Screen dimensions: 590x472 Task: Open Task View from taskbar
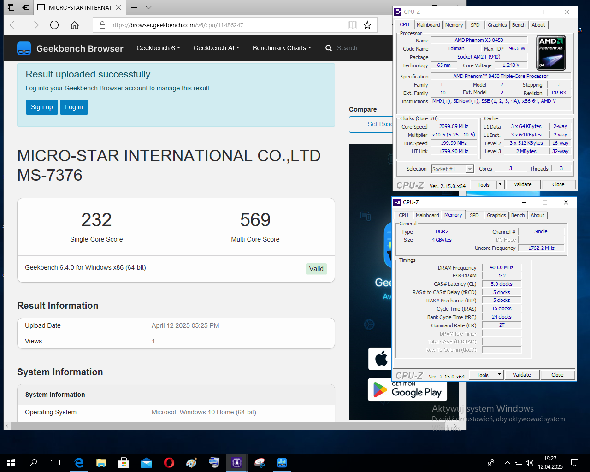55,463
